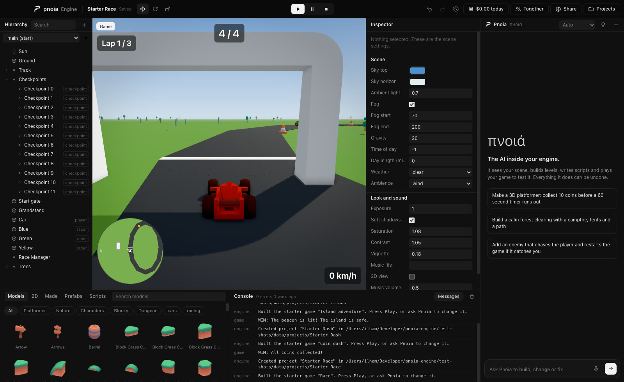
Task: Click the Together collaboration button
Action: [530, 9]
